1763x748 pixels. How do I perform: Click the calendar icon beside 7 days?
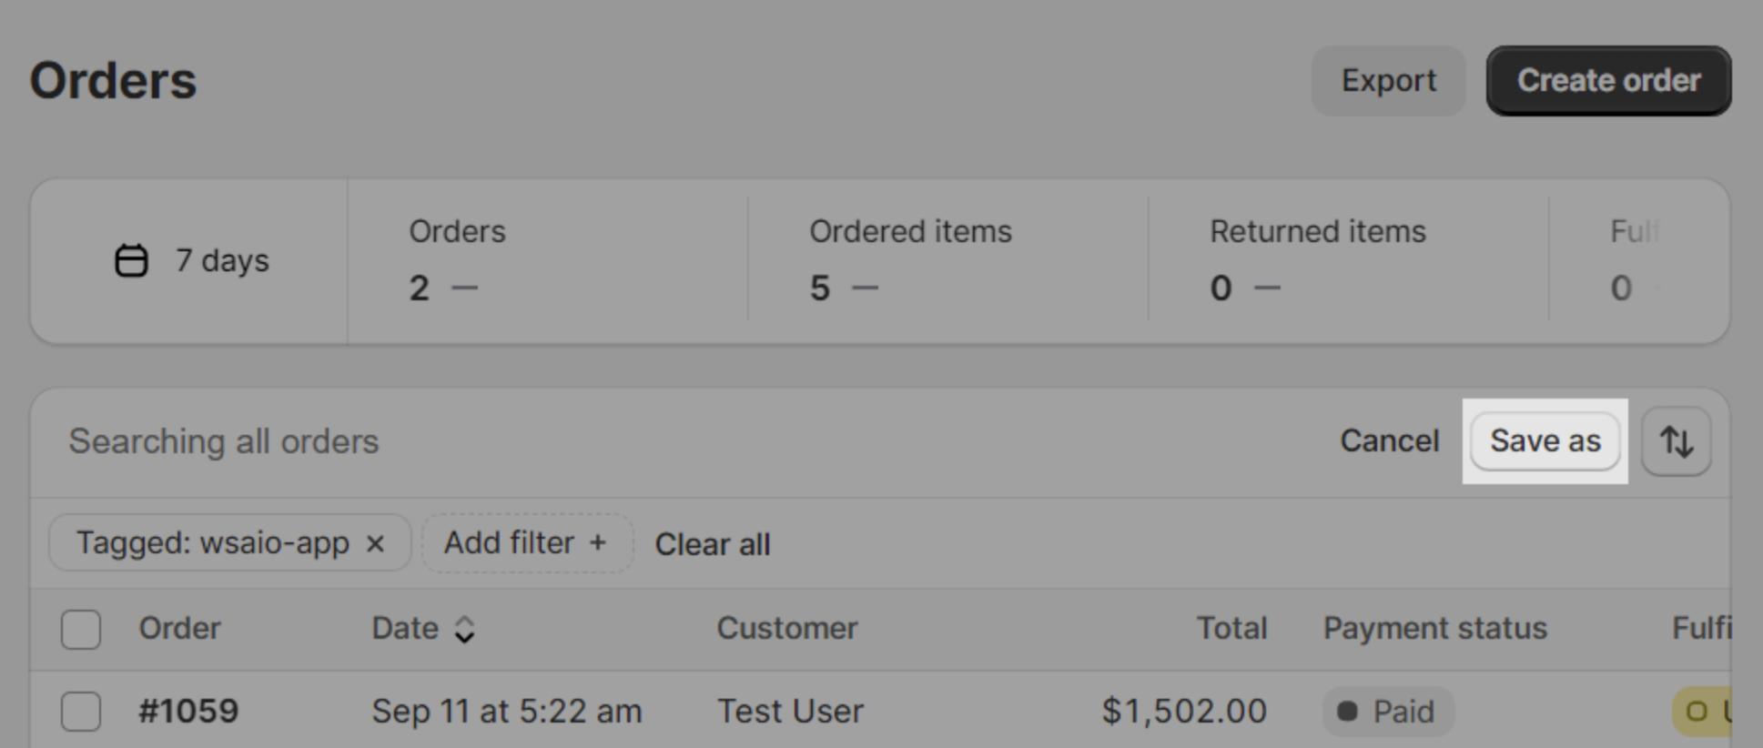131,260
